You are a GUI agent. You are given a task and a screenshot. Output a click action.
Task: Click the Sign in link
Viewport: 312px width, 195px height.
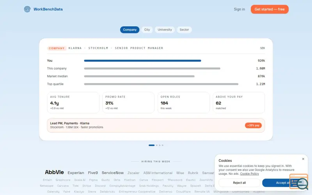[239, 9]
